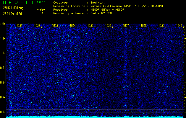The image size is (186, 118).
Task: Click the second yellow meteor tick at bottom
Action: (41, 117)
